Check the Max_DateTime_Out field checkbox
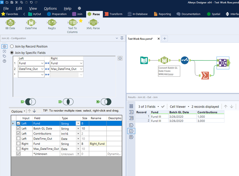Image resolution: width=239 pixels, height=176 pixels. tap(18, 149)
